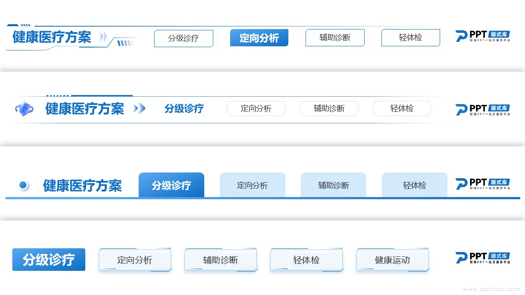This screenshot has height=295, width=525.
Task: Click the 健康医疗方案 title in the top banner
Action: [x=52, y=37]
